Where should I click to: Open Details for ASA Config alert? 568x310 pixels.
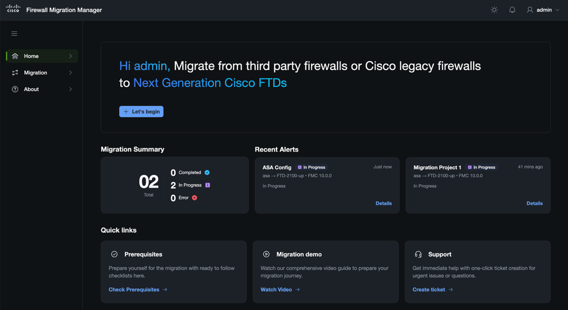384,203
